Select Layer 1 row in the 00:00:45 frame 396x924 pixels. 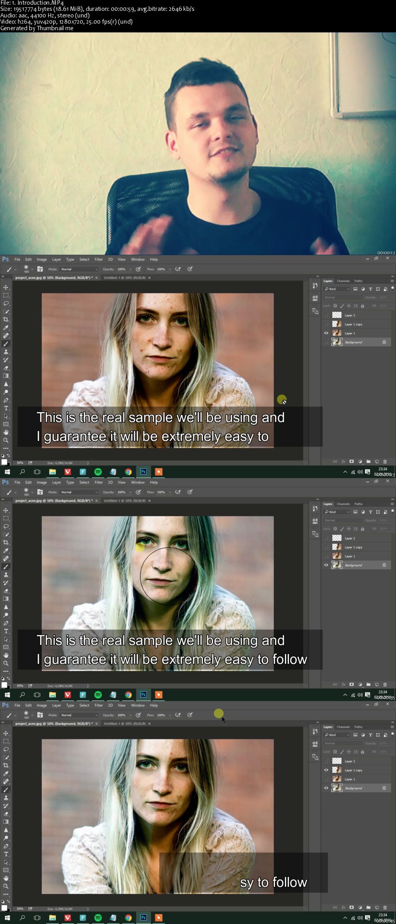coord(357,779)
